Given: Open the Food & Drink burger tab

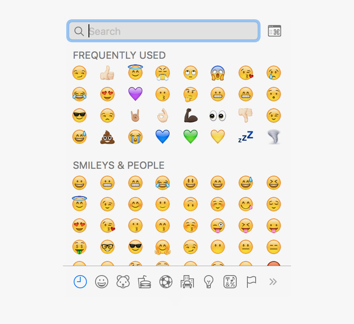Looking at the screenshot, I should (x=144, y=282).
